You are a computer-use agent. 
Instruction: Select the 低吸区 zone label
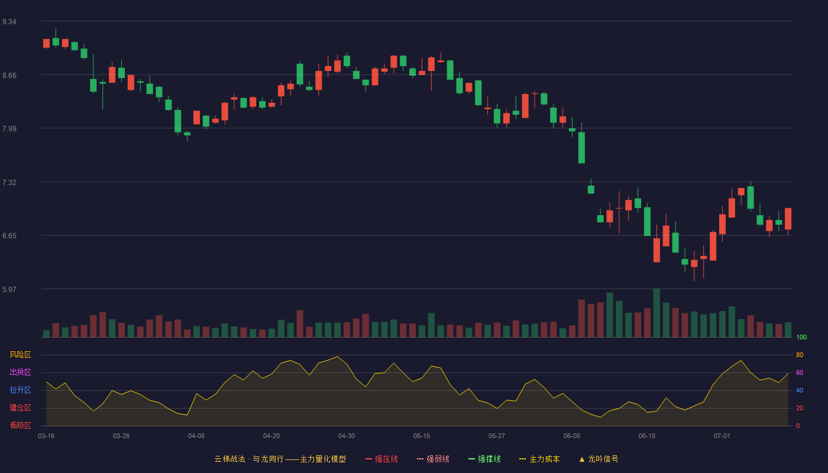[20, 425]
